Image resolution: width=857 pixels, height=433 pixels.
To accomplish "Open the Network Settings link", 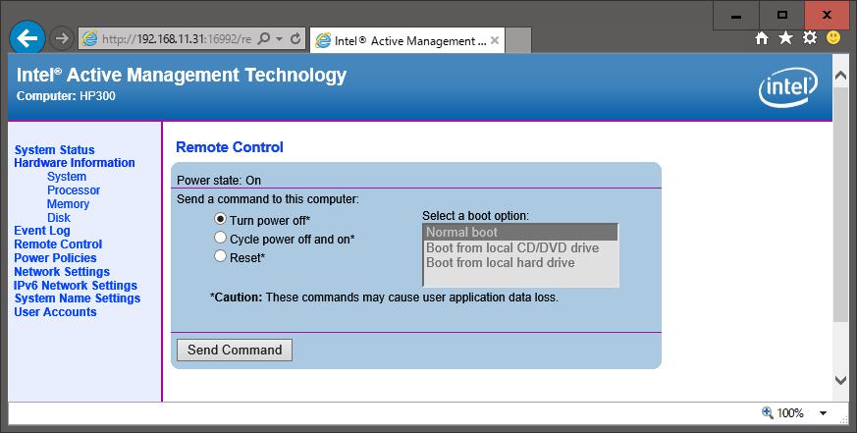I will 62,272.
